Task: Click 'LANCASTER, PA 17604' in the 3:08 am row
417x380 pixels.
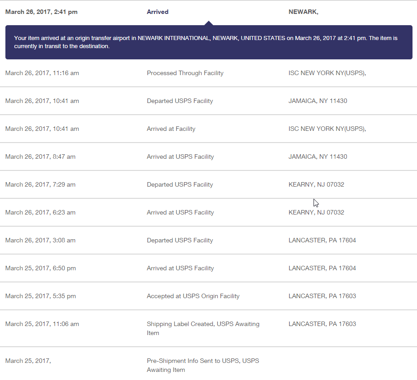Action: point(323,241)
